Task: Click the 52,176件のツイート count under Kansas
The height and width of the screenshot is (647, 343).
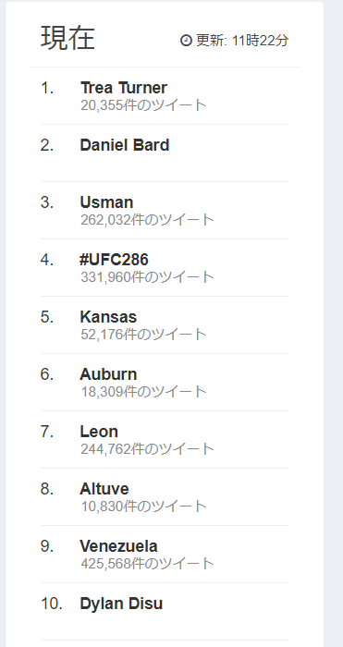Action: tap(143, 335)
